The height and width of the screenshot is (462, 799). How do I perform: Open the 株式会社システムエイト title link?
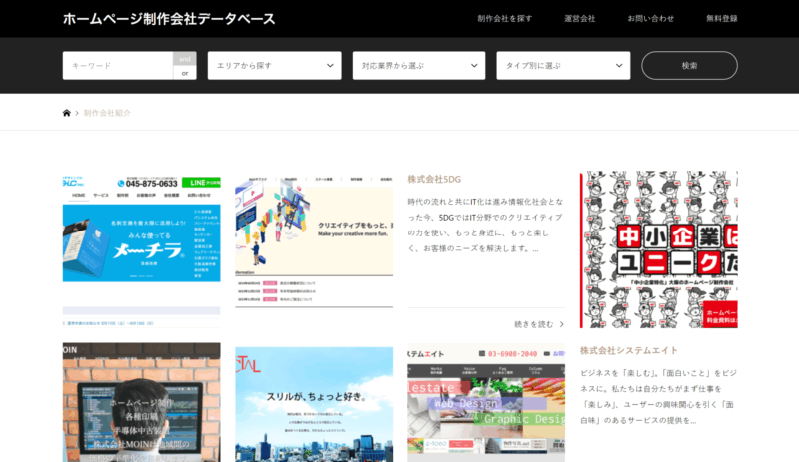(x=629, y=350)
